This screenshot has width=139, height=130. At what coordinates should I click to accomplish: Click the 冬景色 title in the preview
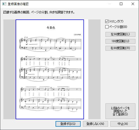pyautogui.click(x=51, y=28)
